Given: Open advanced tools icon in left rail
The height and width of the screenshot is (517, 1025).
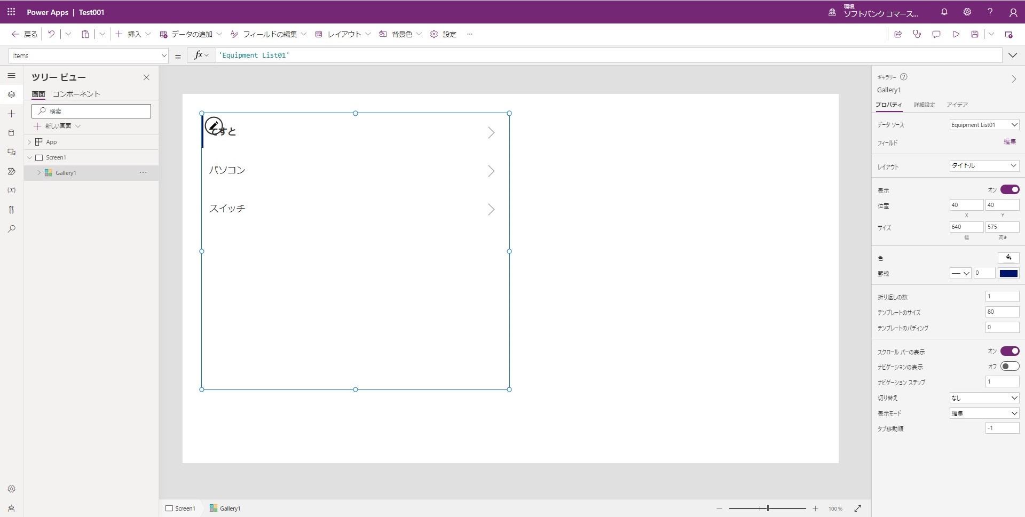Looking at the screenshot, I should (x=11, y=210).
